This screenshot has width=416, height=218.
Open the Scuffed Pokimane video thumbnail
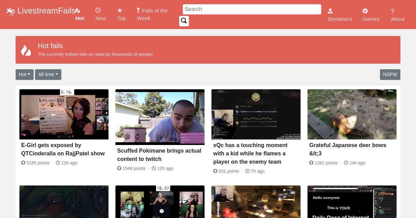point(160,117)
